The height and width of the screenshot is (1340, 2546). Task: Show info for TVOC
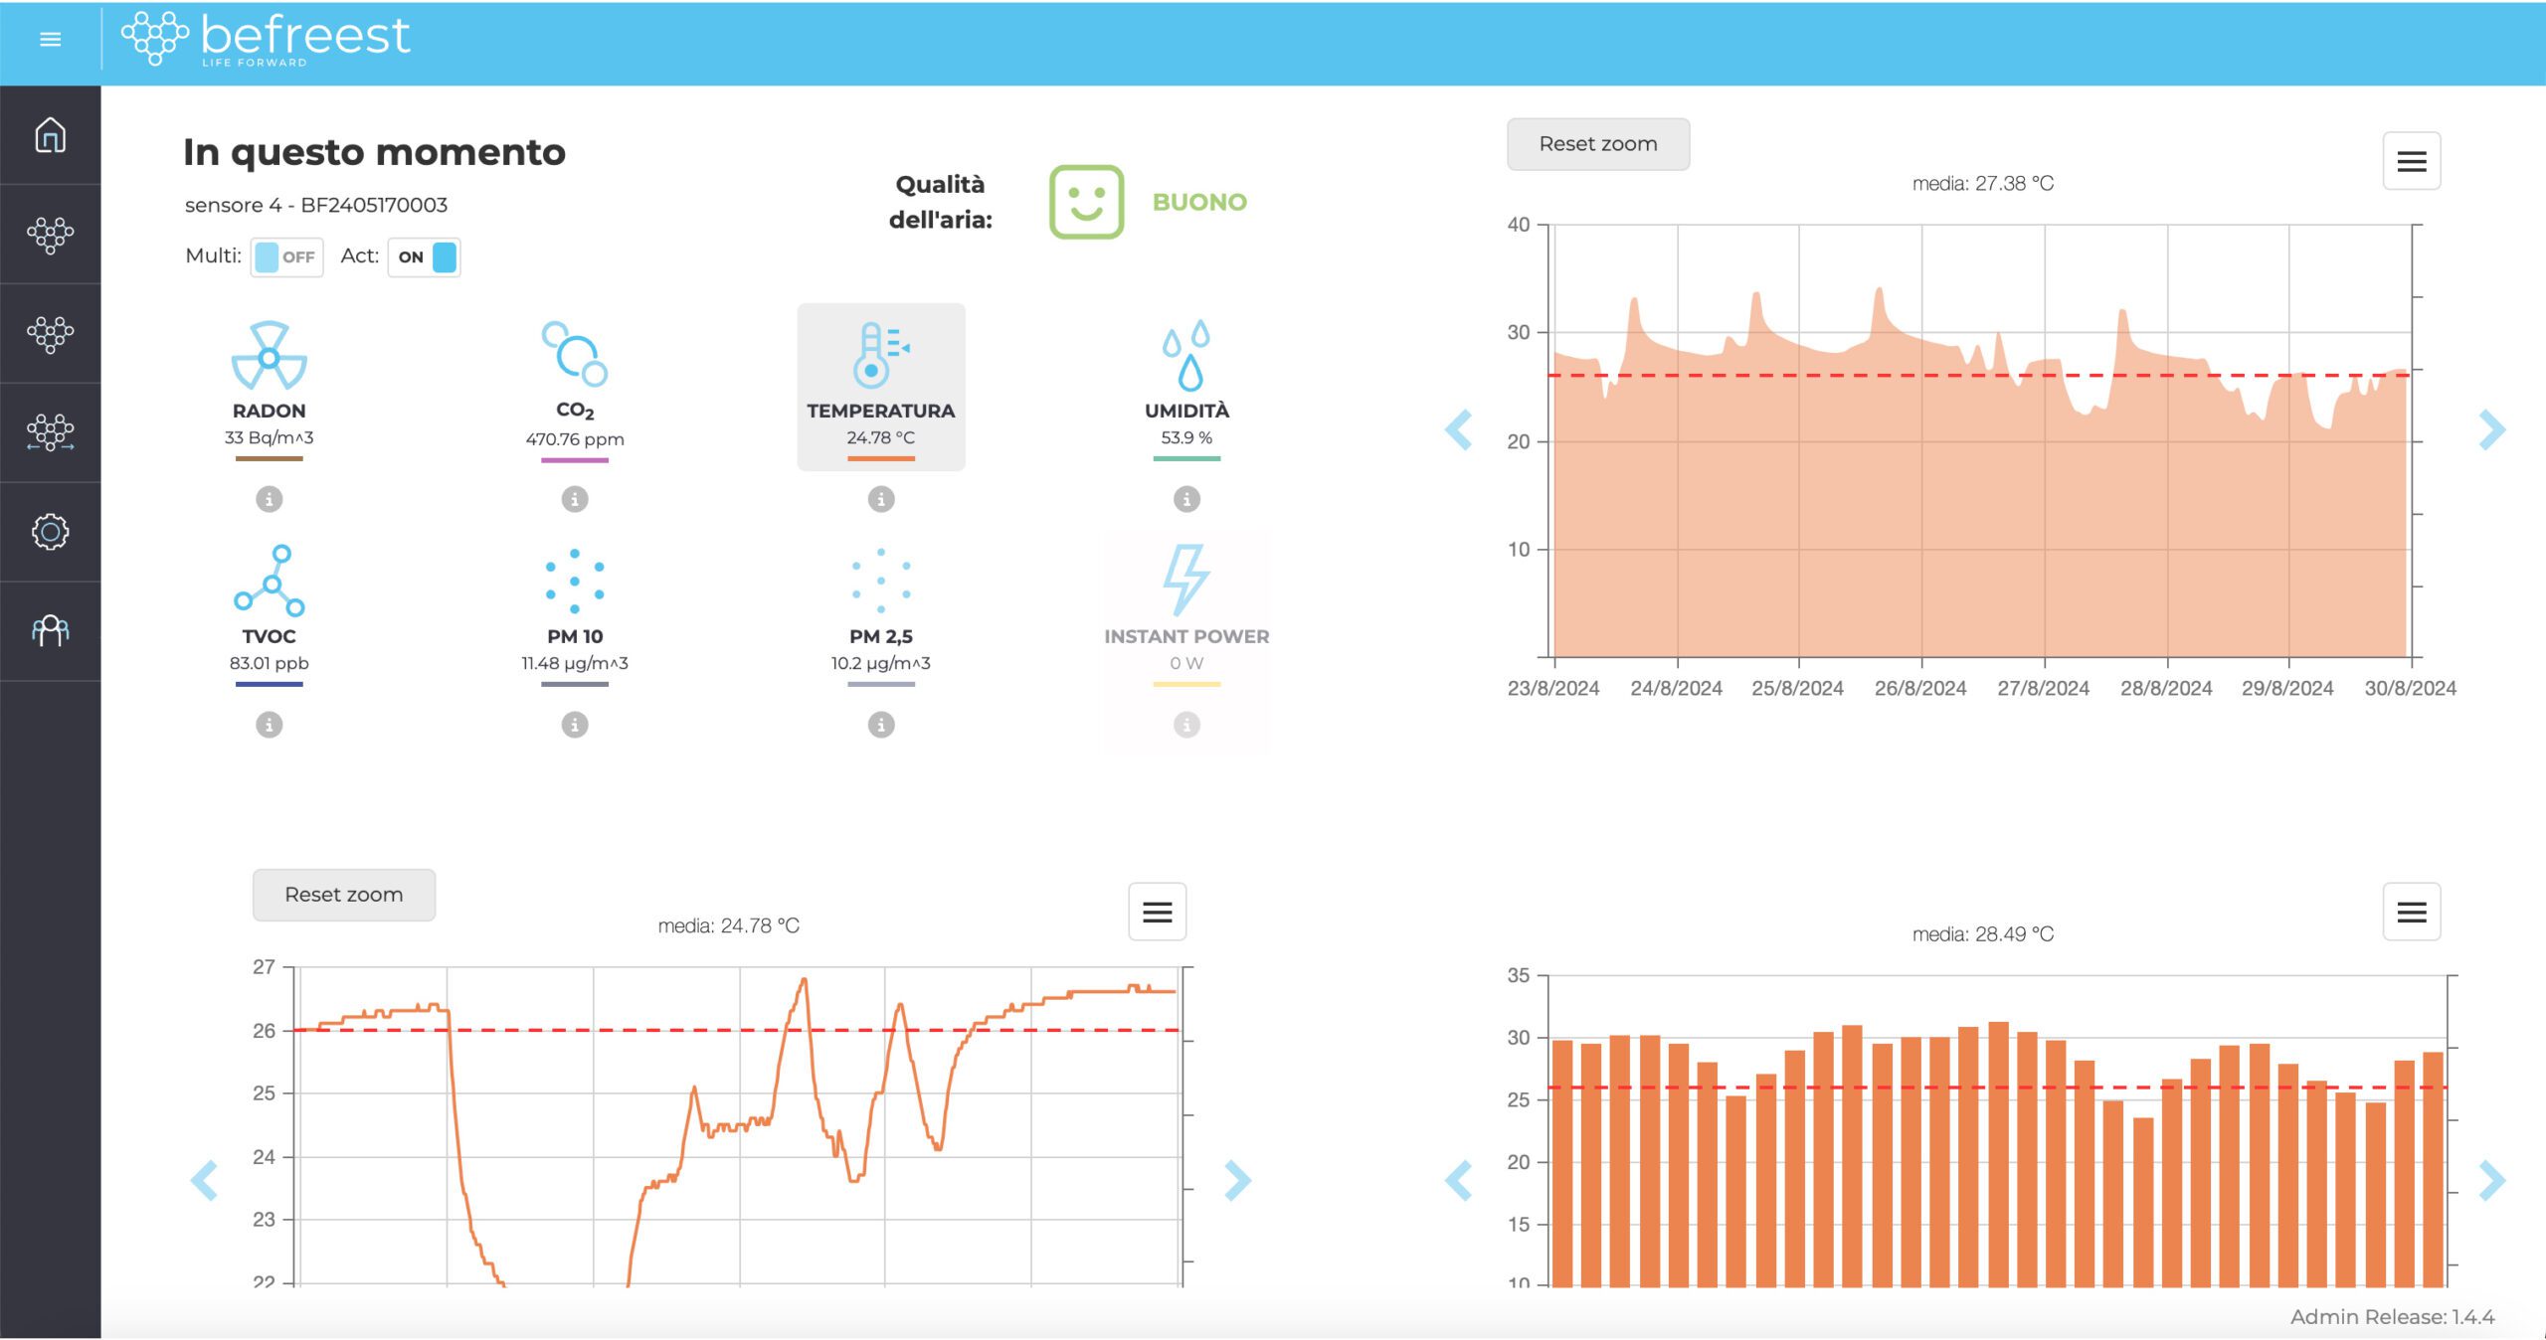[270, 725]
